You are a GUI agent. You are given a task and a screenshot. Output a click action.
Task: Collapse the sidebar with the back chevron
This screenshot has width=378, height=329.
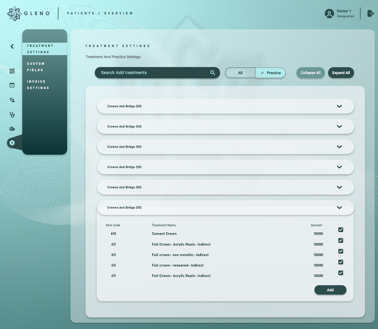[x=12, y=46]
